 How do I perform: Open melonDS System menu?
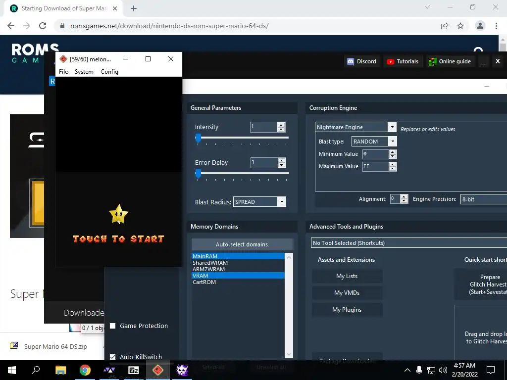click(x=84, y=71)
